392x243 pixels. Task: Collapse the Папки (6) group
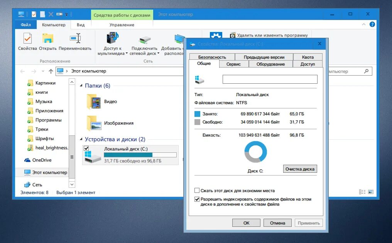(81, 86)
